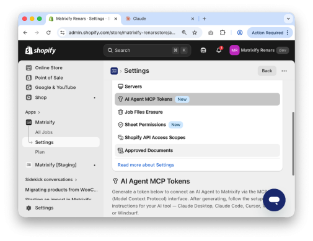Viewport: 313px width, 241px height.
Task: Open the notifications bell
Action: click(219, 50)
